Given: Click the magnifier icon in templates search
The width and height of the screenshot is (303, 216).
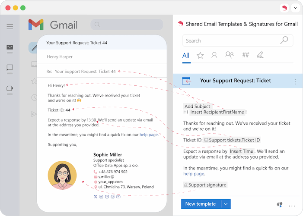Looking at the screenshot, I should tap(284, 40).
